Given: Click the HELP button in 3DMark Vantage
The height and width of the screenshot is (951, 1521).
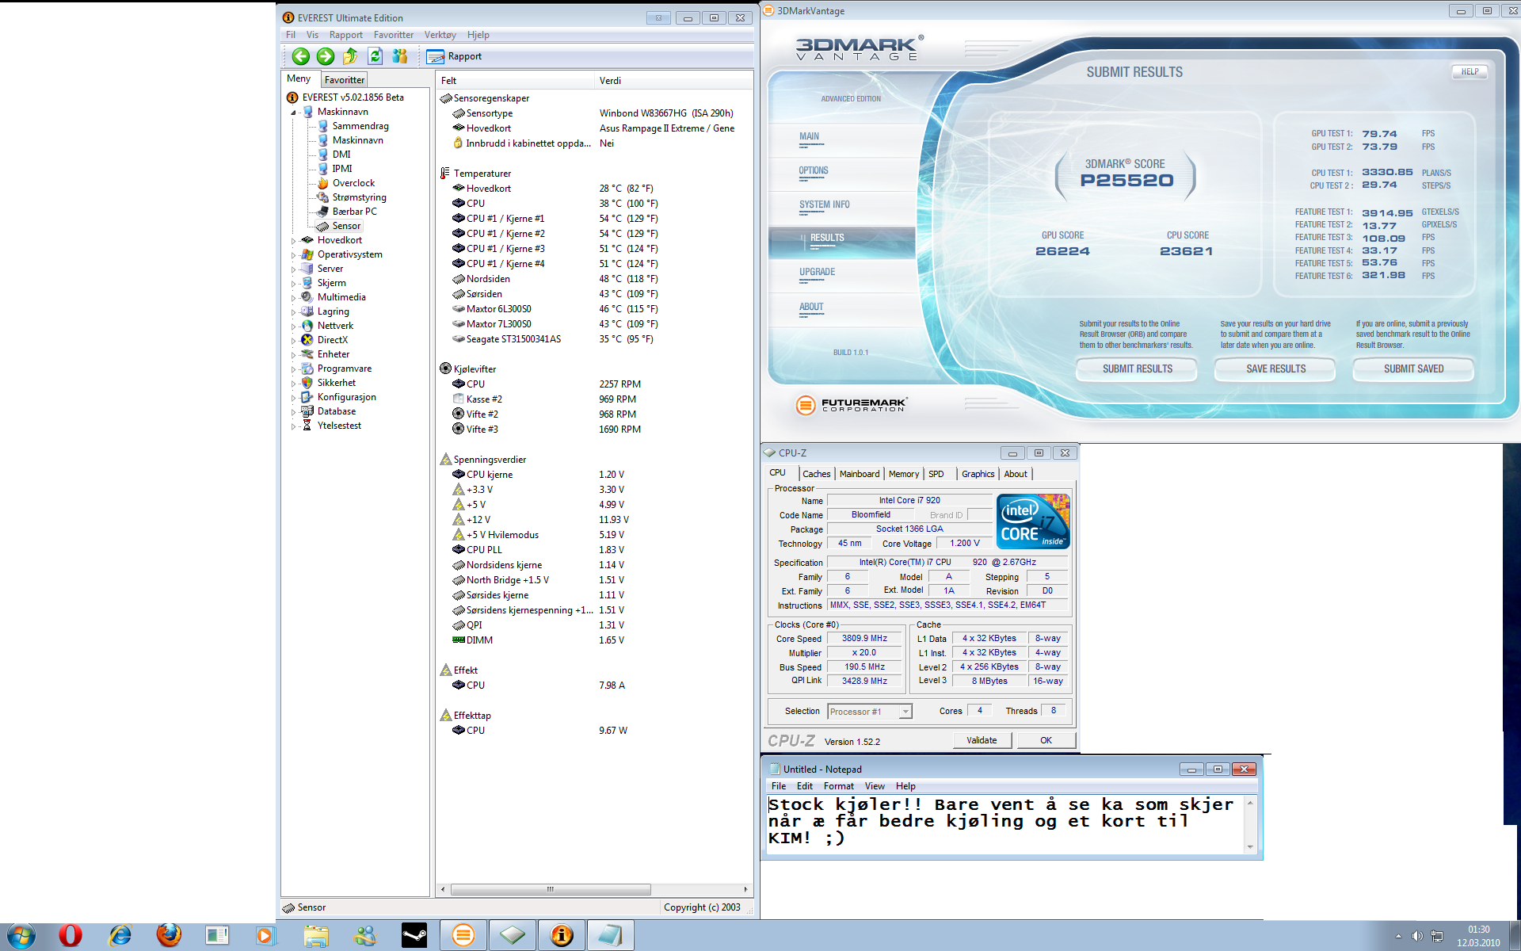Looking at the screenshot, I should 1470,72.
